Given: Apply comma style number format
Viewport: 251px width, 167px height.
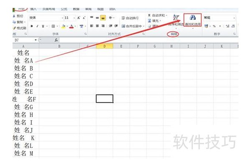Looking at the screenshot, I should coord(220,26).
